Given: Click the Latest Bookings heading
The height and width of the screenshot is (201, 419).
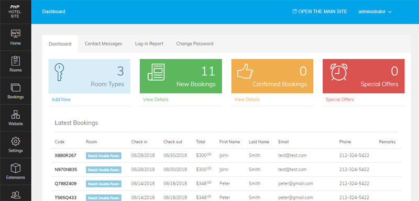Looking at the screenshot, I should click(76, 123).
